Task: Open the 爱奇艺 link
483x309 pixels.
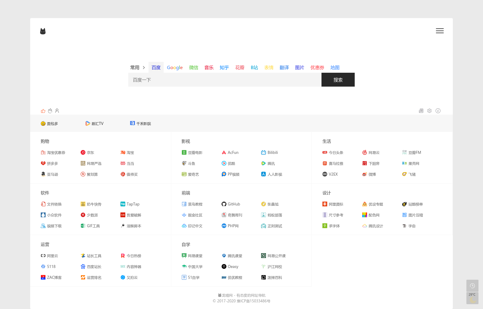Action: click(x=190, y=174)
